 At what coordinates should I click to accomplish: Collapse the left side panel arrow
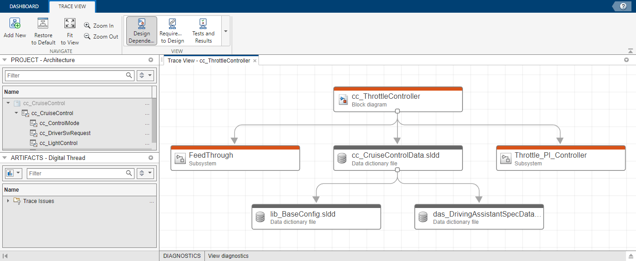[x=5, y=256]
